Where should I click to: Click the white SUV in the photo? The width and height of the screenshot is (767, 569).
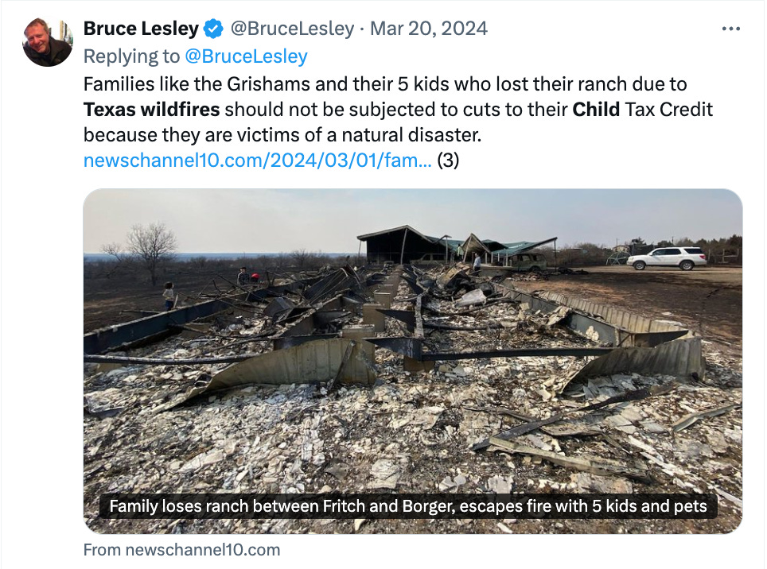point(666,257)
